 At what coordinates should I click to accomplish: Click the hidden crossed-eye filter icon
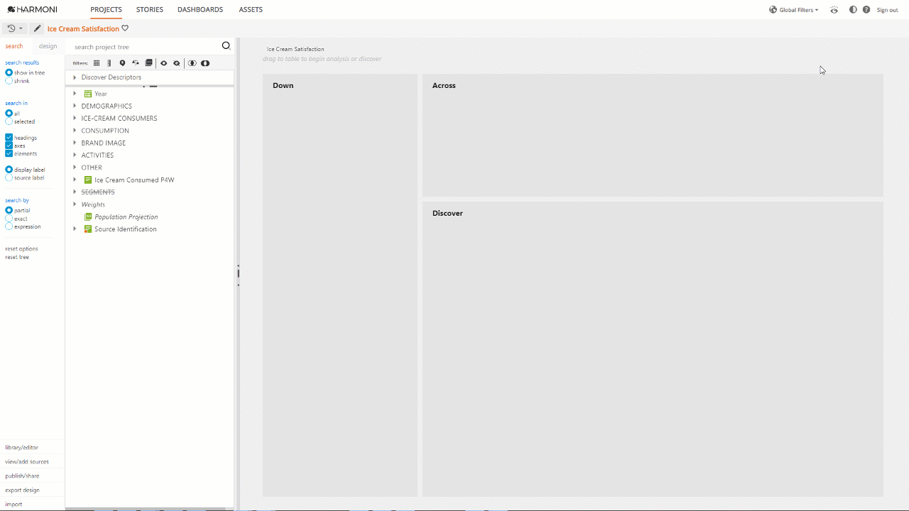[175, 63]
